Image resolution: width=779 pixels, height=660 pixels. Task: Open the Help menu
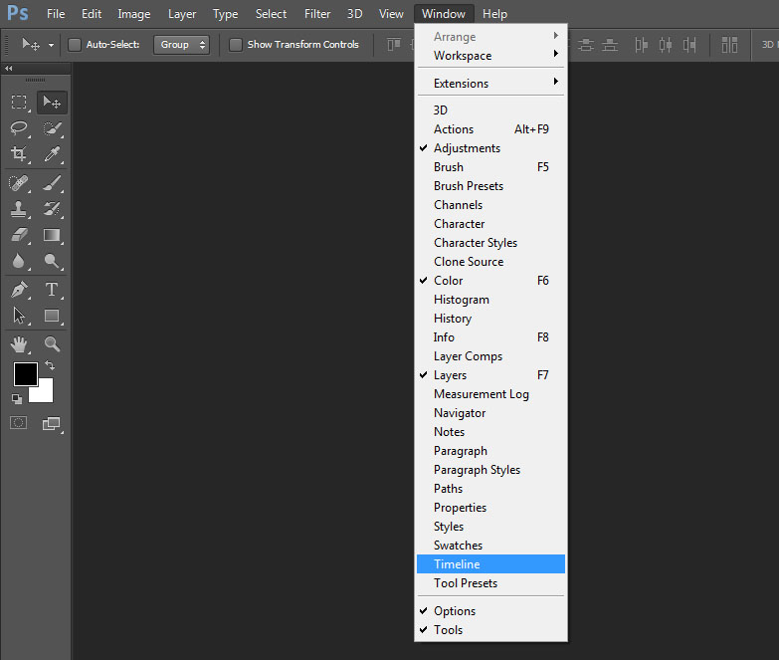click(494, 14)
